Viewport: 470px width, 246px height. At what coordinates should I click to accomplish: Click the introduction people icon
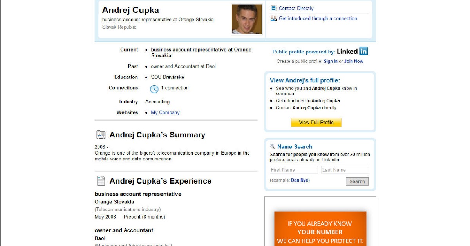tap(273, 18)
